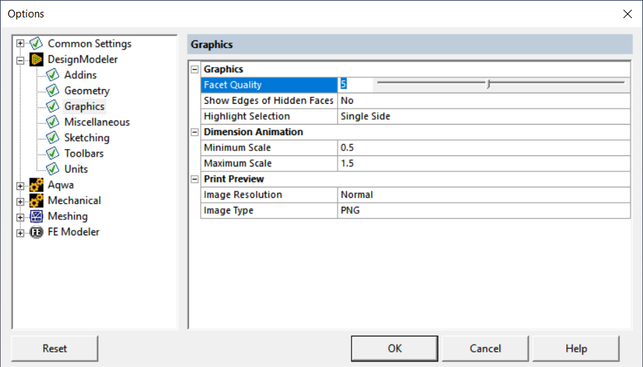Open Sketching options page
This screenshot has width=643, height=367.
pos(87,138)
